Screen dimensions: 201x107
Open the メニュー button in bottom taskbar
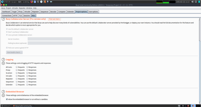(x=6, y=106)
